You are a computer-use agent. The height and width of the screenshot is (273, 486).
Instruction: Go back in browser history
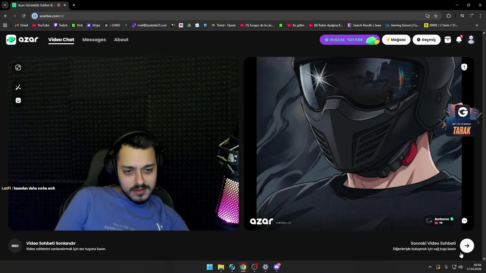[6, 16]
